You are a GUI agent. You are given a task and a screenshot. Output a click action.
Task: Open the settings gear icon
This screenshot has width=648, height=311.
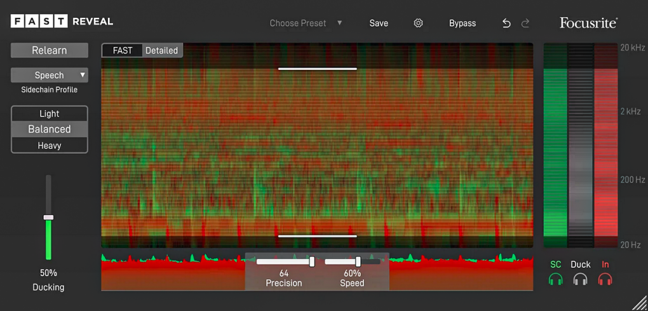[418, 23]
